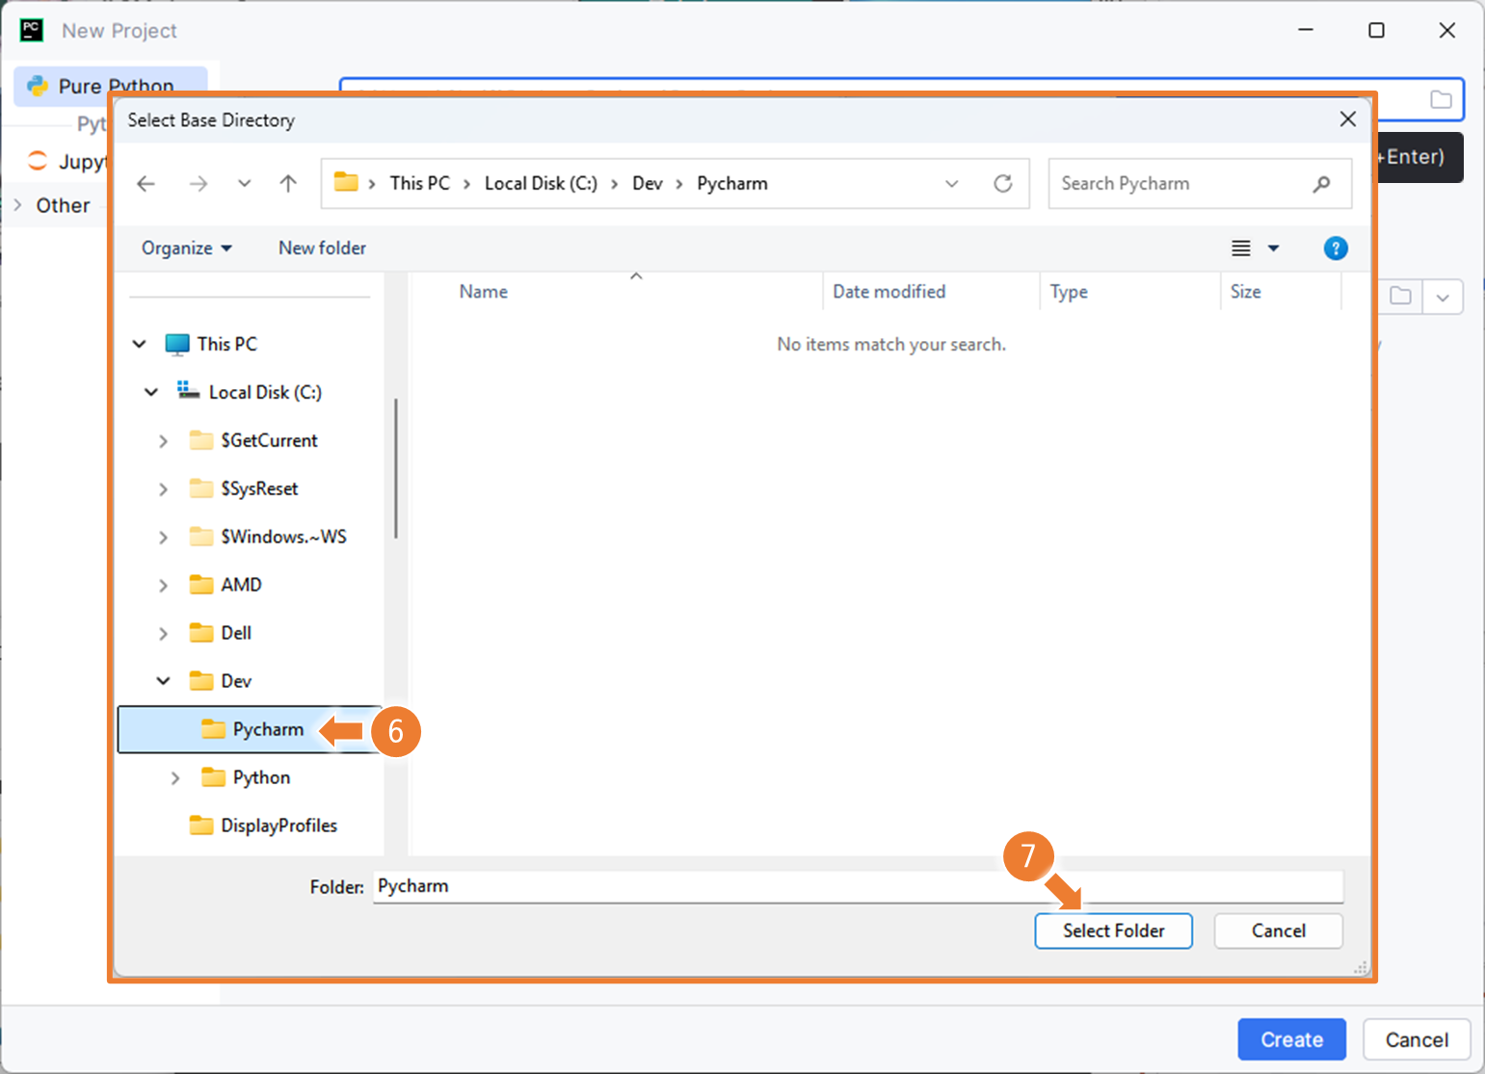Click browse folder icon in location field
Screen dimensions: 1485x1074
pyautogui.click(x=1441, y=99)
